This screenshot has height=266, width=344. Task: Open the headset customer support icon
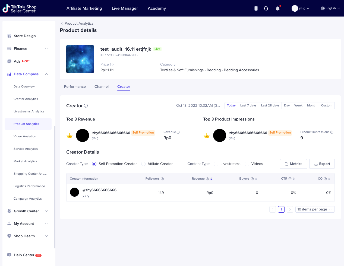point(266,8)
